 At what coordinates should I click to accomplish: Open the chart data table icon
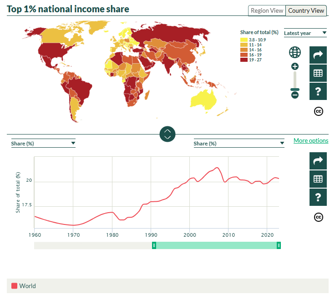pyautogui.click(x=318, y=179)
